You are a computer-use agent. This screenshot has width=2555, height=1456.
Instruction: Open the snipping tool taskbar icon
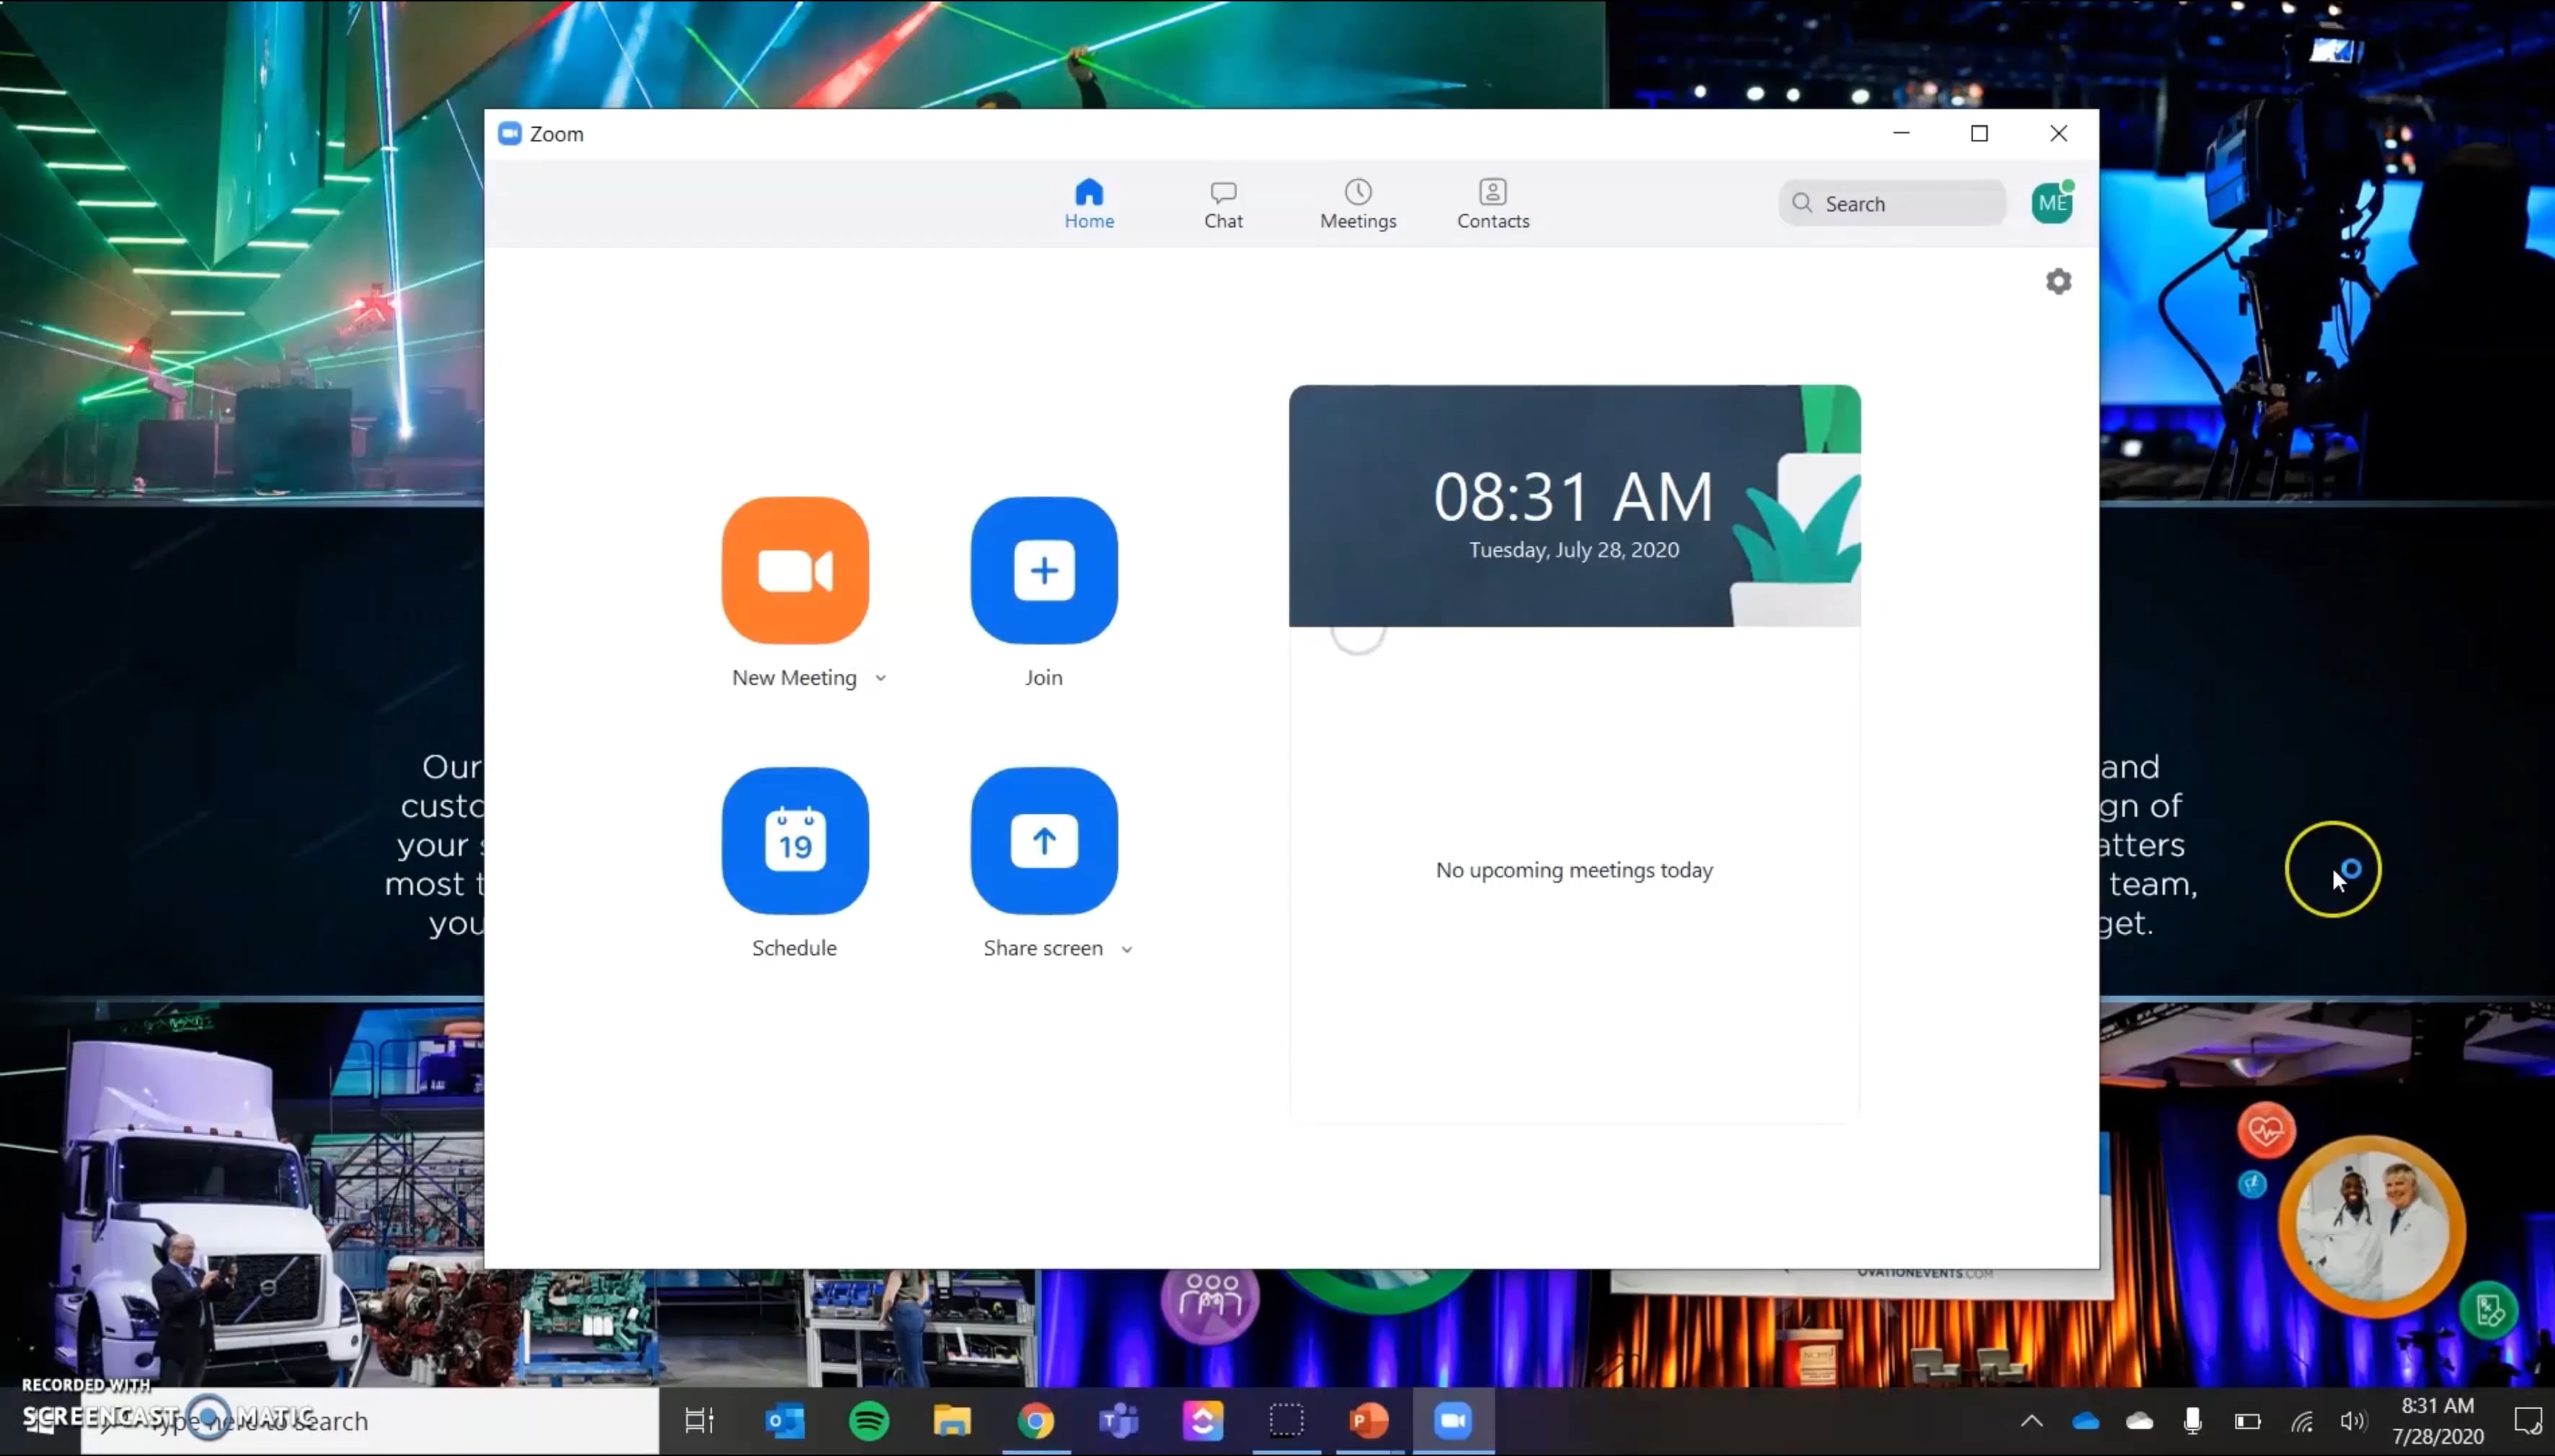pyautogui.click(x=1286, y=1420)
